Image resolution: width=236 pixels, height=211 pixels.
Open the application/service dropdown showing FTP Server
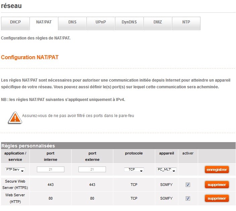pos(15,170)
